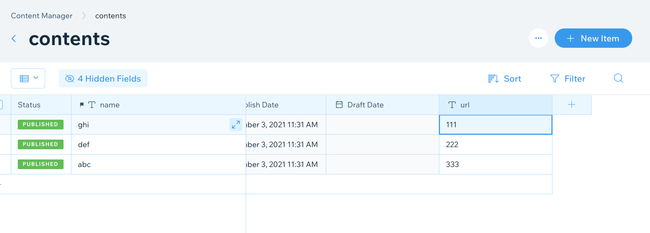Screen dimensions: 650x233
Task: Open the table view layout dropdown
Action: click(28, 78)
